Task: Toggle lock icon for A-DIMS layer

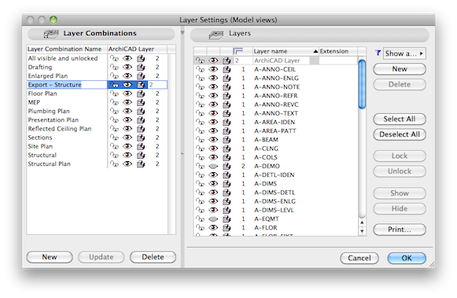Action: point(200,183)
